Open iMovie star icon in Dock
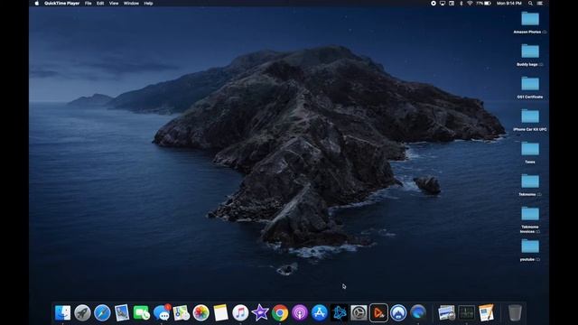 pos(260,313)
